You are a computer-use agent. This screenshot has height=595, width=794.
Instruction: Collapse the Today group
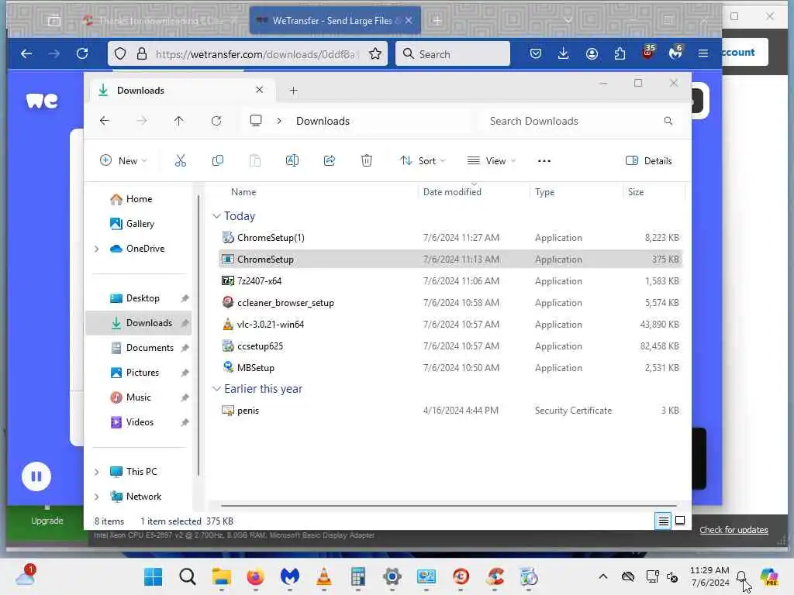click(x=216, y=216)
